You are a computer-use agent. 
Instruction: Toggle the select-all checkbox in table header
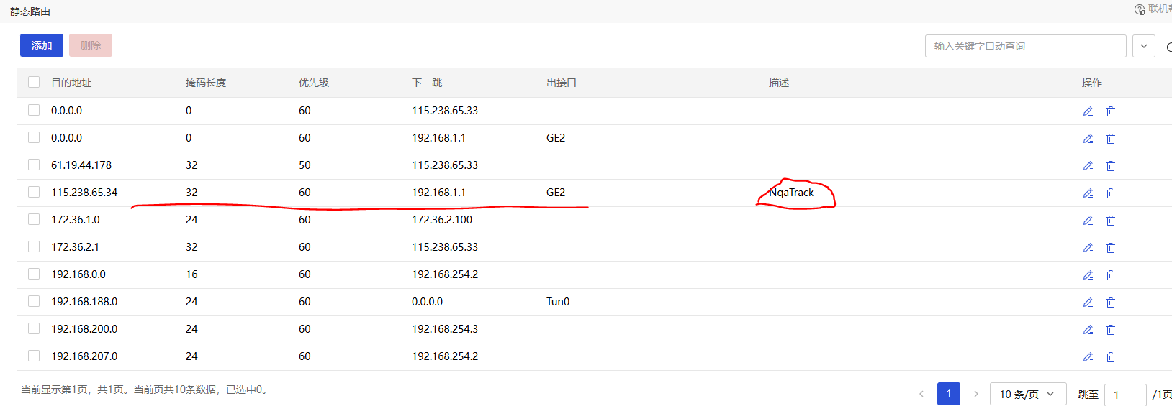pos(34,82)
